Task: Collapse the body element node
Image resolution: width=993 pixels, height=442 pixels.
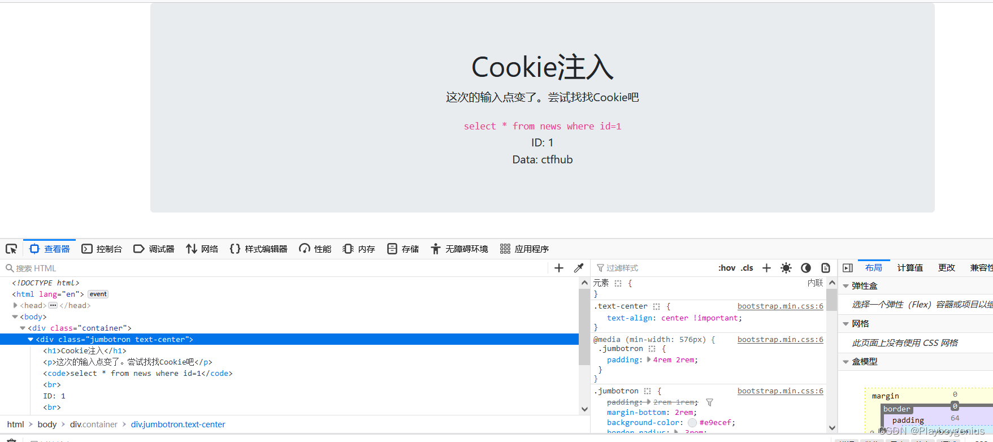Action: click(15, 317)
